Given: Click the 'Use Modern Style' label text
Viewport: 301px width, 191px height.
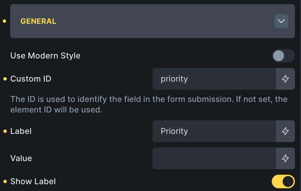Looking at the screenshot, I should point(46,56).
